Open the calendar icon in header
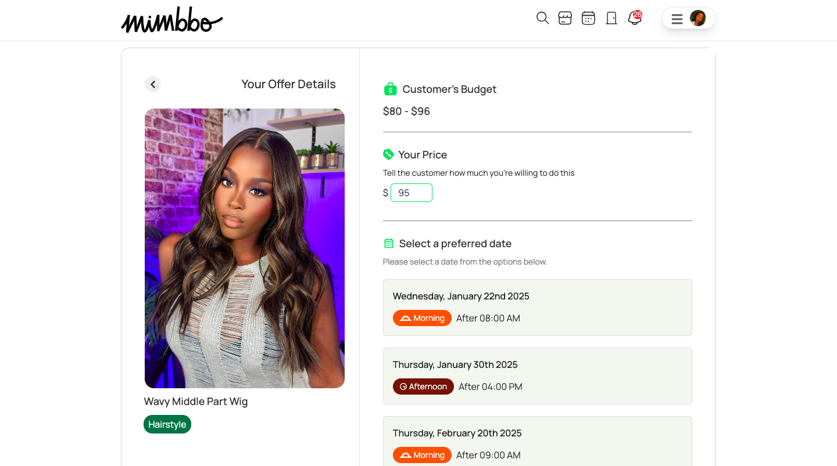 tap(588, 18)
